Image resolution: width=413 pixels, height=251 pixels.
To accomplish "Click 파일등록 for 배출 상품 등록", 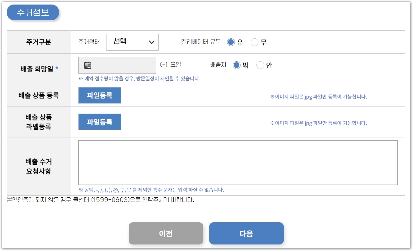I will (x=100, y=95).
